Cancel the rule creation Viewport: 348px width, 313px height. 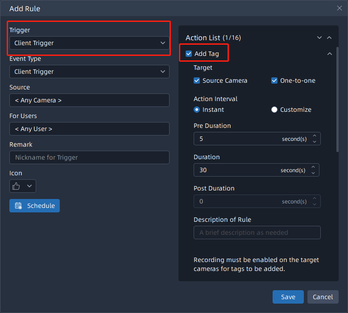pyautogui.click(x=323, y=297)
